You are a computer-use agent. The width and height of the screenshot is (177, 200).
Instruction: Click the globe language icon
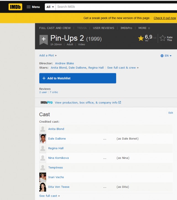(x=162, y=56)
